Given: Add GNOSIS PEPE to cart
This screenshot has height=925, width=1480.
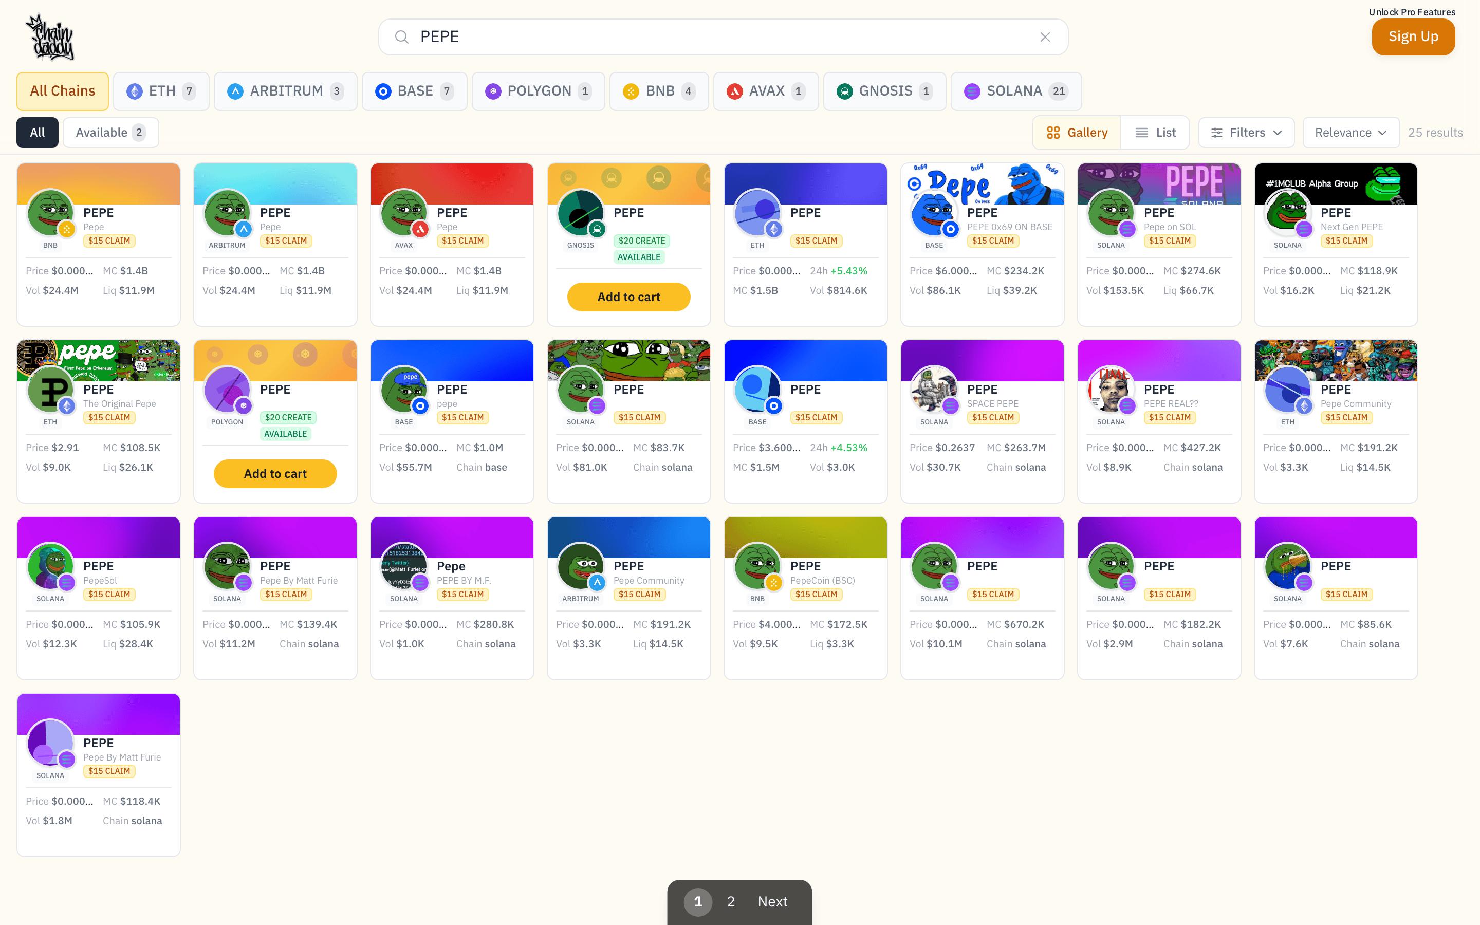Looking at the screenshot, I should pos(628,297).
